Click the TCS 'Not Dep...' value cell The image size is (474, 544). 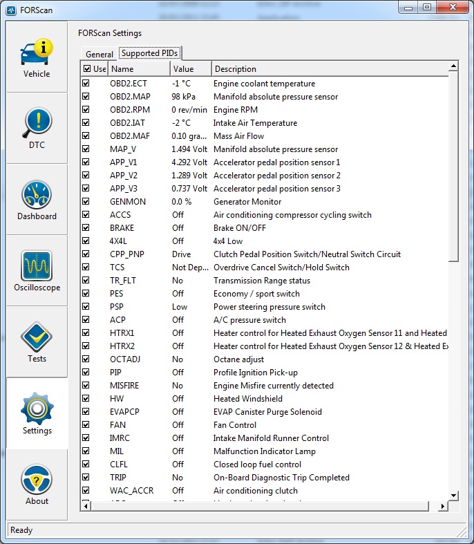(x=190, y=268)
